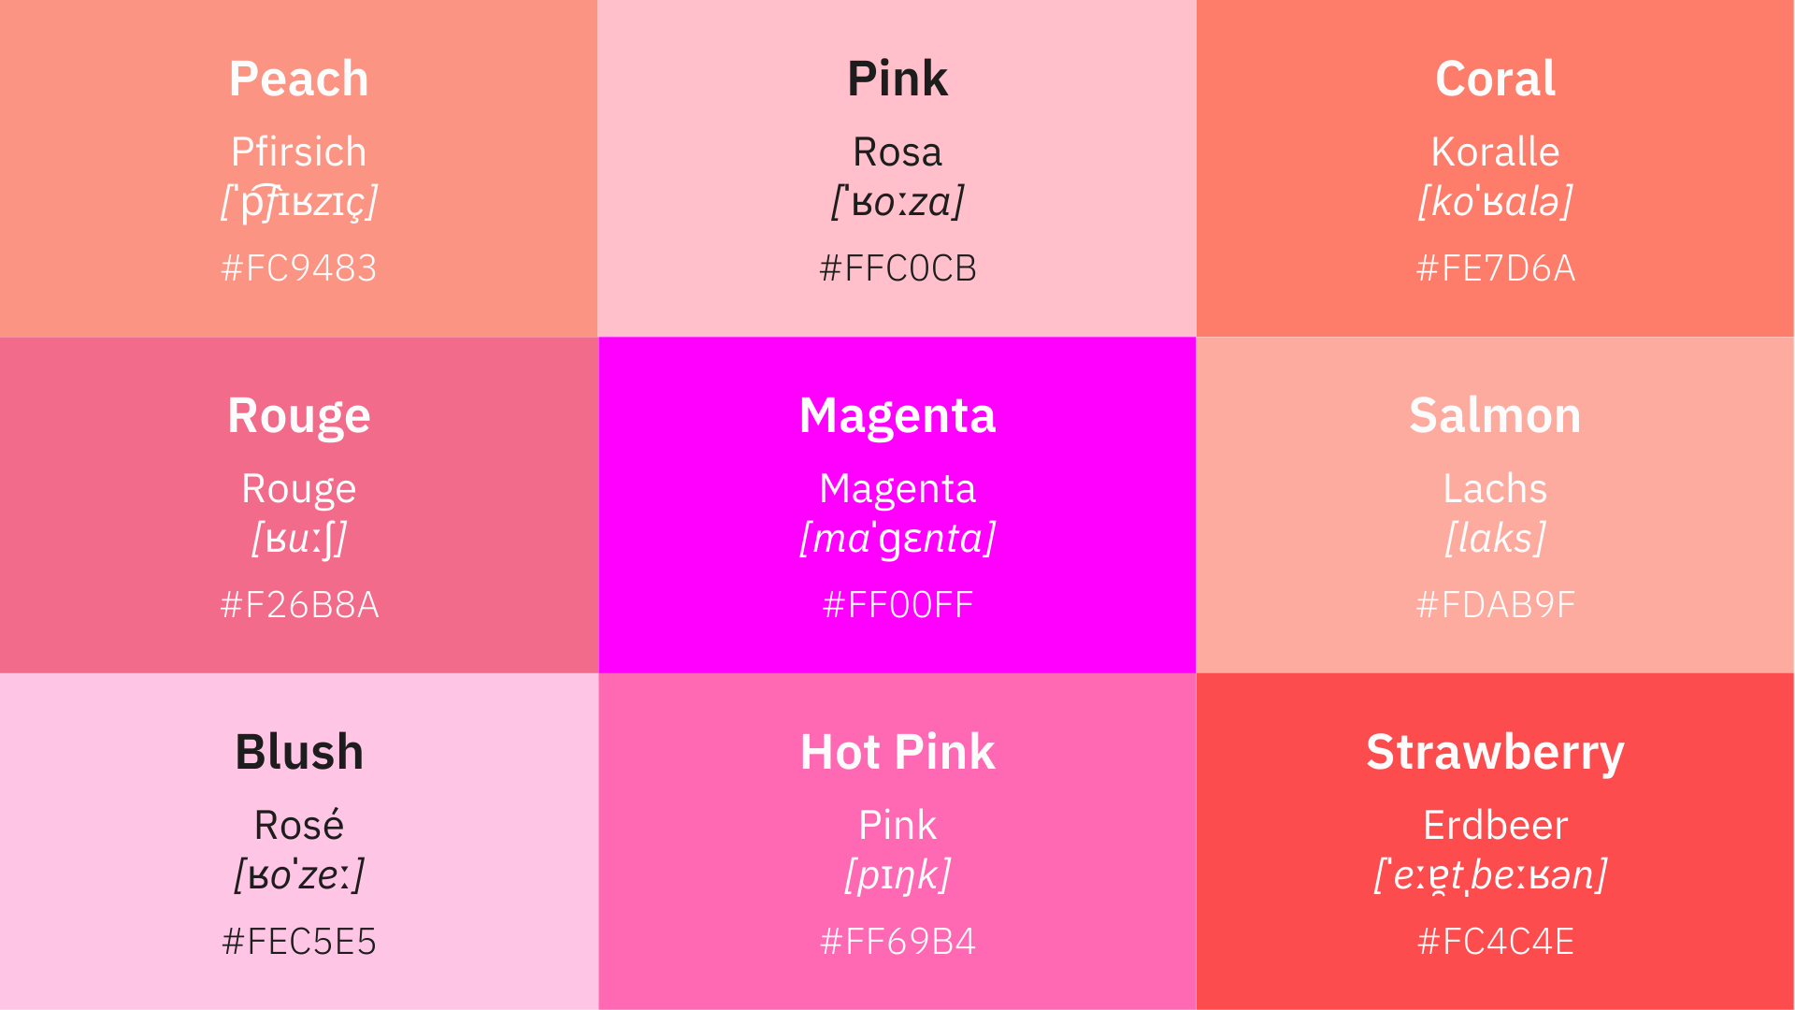The height and width of the screenshot is (1010, 1795).
Task: Select hex code #FEC5E5
Action: pyautogui.click(x=299, y=942)
